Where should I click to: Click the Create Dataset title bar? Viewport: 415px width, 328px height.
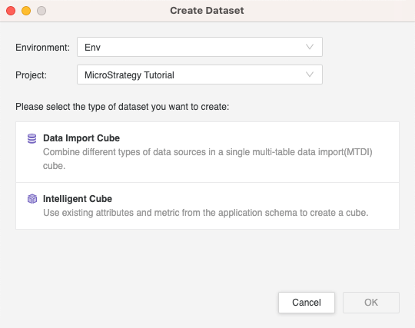(x=207, y=11)
